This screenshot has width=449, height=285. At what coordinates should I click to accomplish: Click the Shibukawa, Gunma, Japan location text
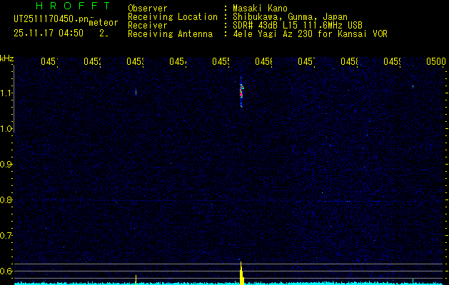[x=282, y=16]
